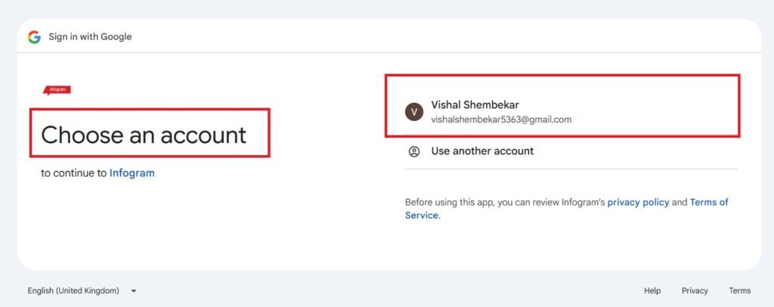
Task: Click the Google 'G' logo icon
Action: [34, 37]
